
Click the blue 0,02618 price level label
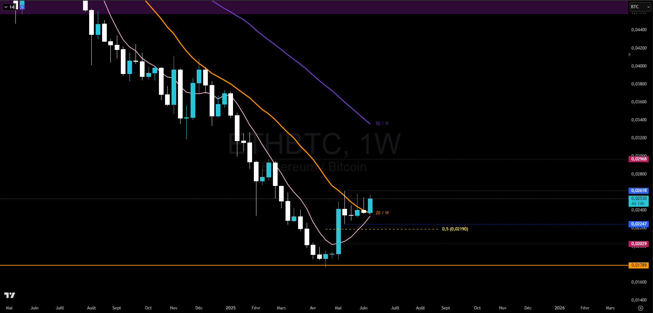(x=639, y=191)
